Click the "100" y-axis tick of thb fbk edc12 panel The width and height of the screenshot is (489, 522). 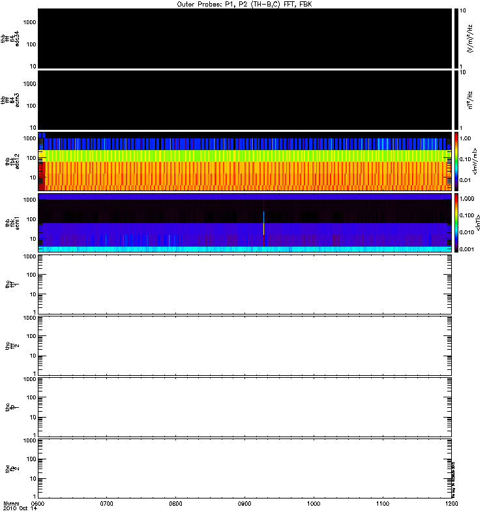(31, 158)
